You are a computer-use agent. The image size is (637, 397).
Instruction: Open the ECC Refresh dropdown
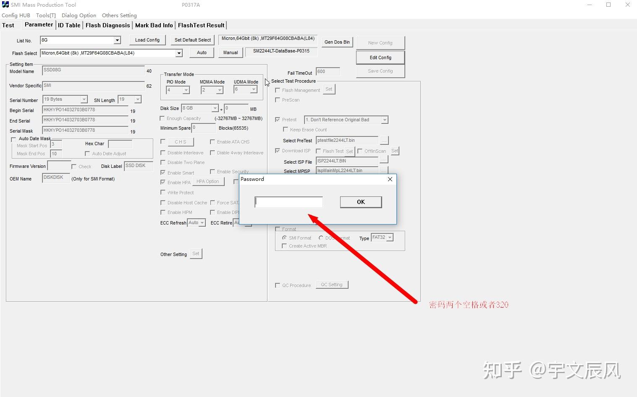coord(202,223)
